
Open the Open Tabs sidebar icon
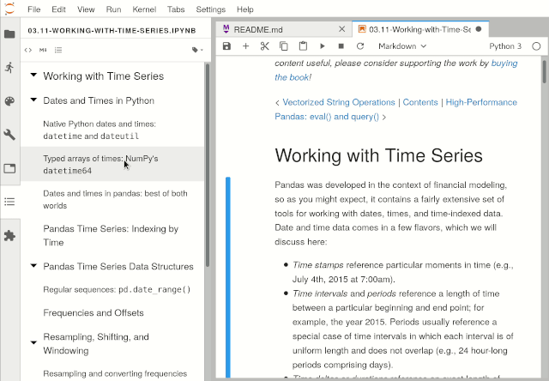pos(9,168)
